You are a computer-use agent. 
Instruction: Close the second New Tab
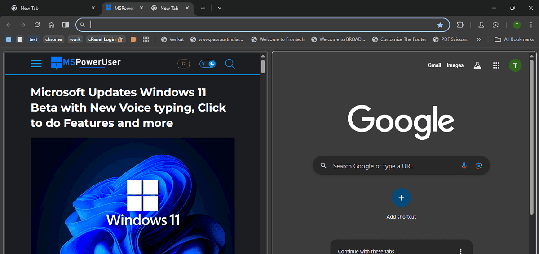[187, 8]
